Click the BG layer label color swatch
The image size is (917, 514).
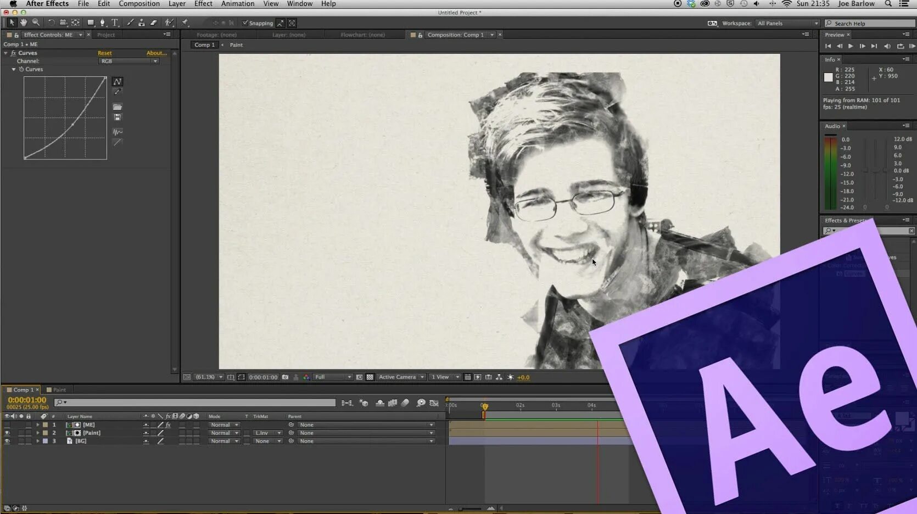coord(45,441)
